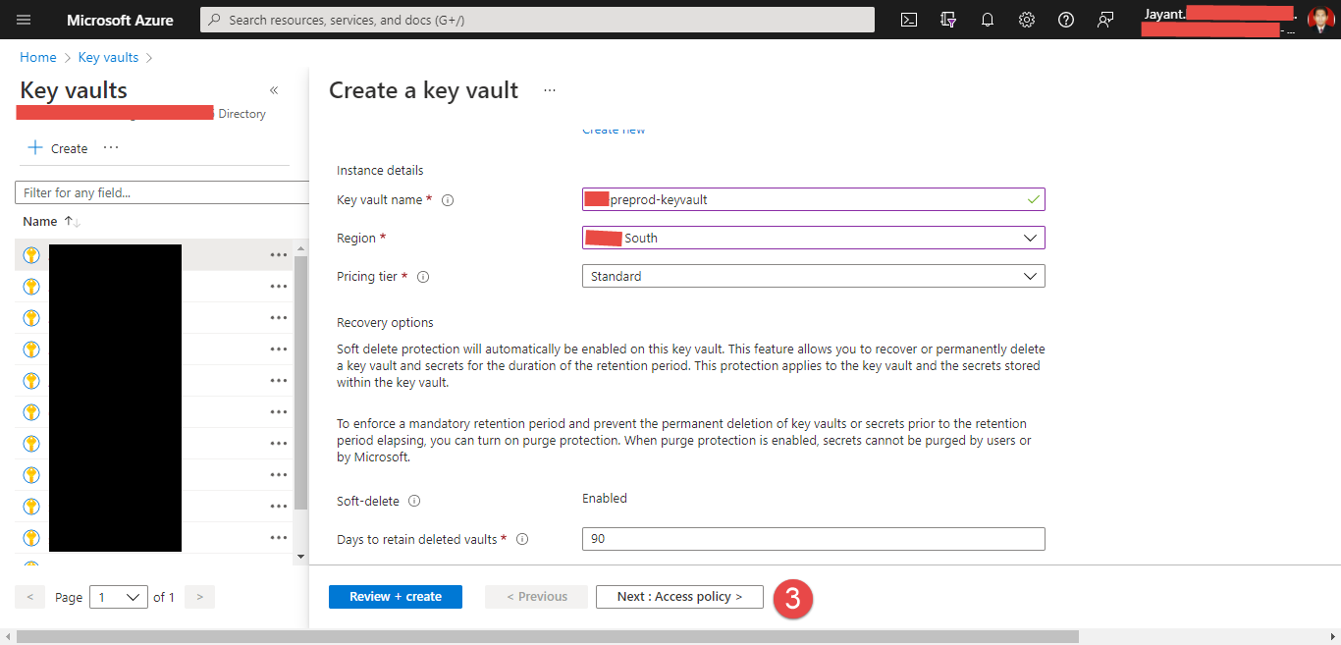
Task: Collapse the Key vaults list panel
Action: [274, 90]
